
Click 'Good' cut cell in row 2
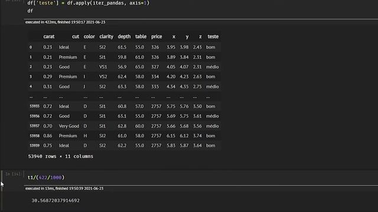point(64,67)
